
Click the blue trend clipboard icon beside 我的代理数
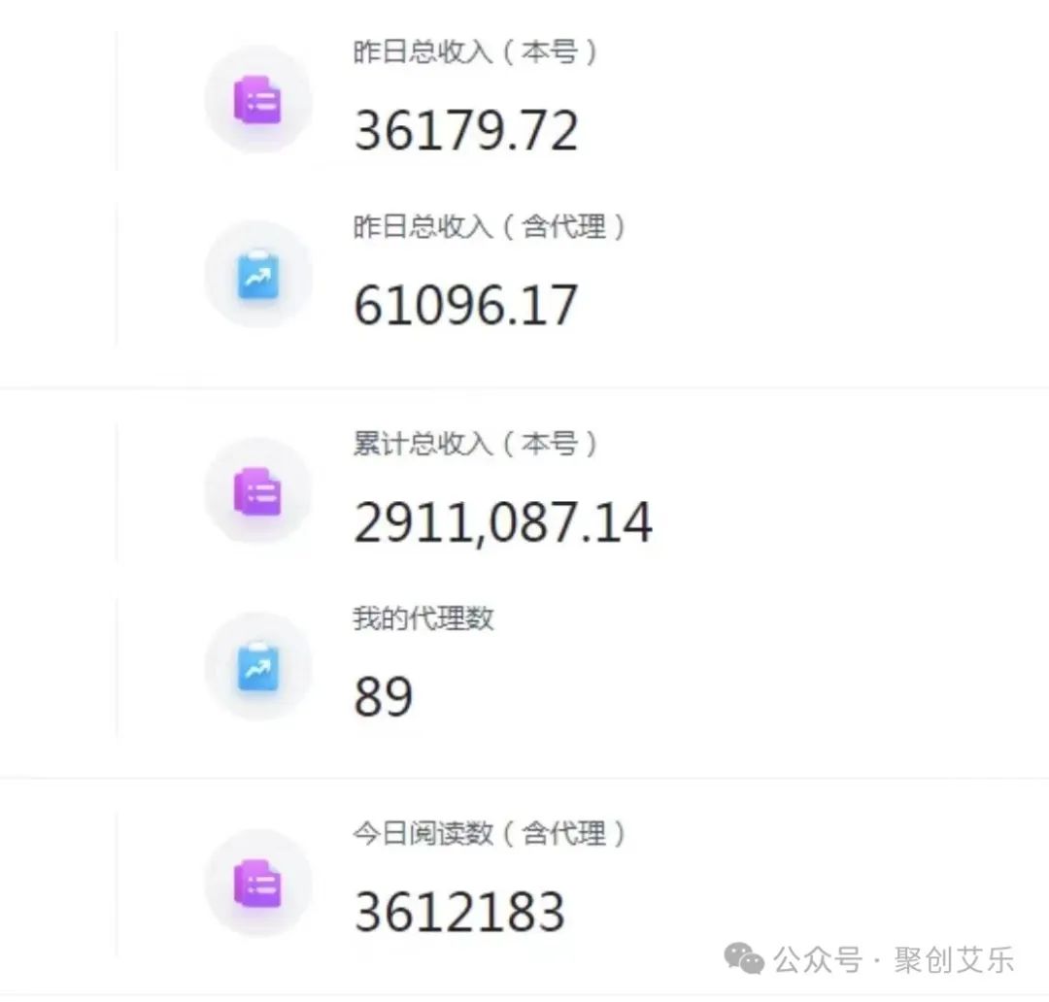pyautogui.click(x=257, y=666)
